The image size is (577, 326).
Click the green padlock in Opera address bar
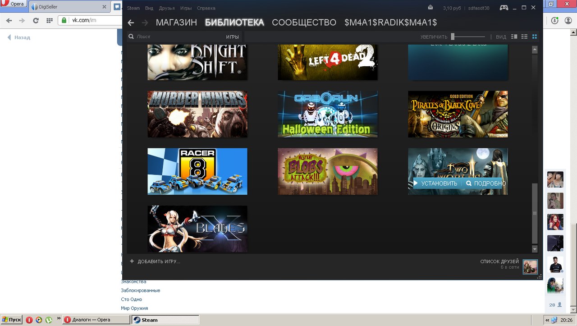point(64,20)
